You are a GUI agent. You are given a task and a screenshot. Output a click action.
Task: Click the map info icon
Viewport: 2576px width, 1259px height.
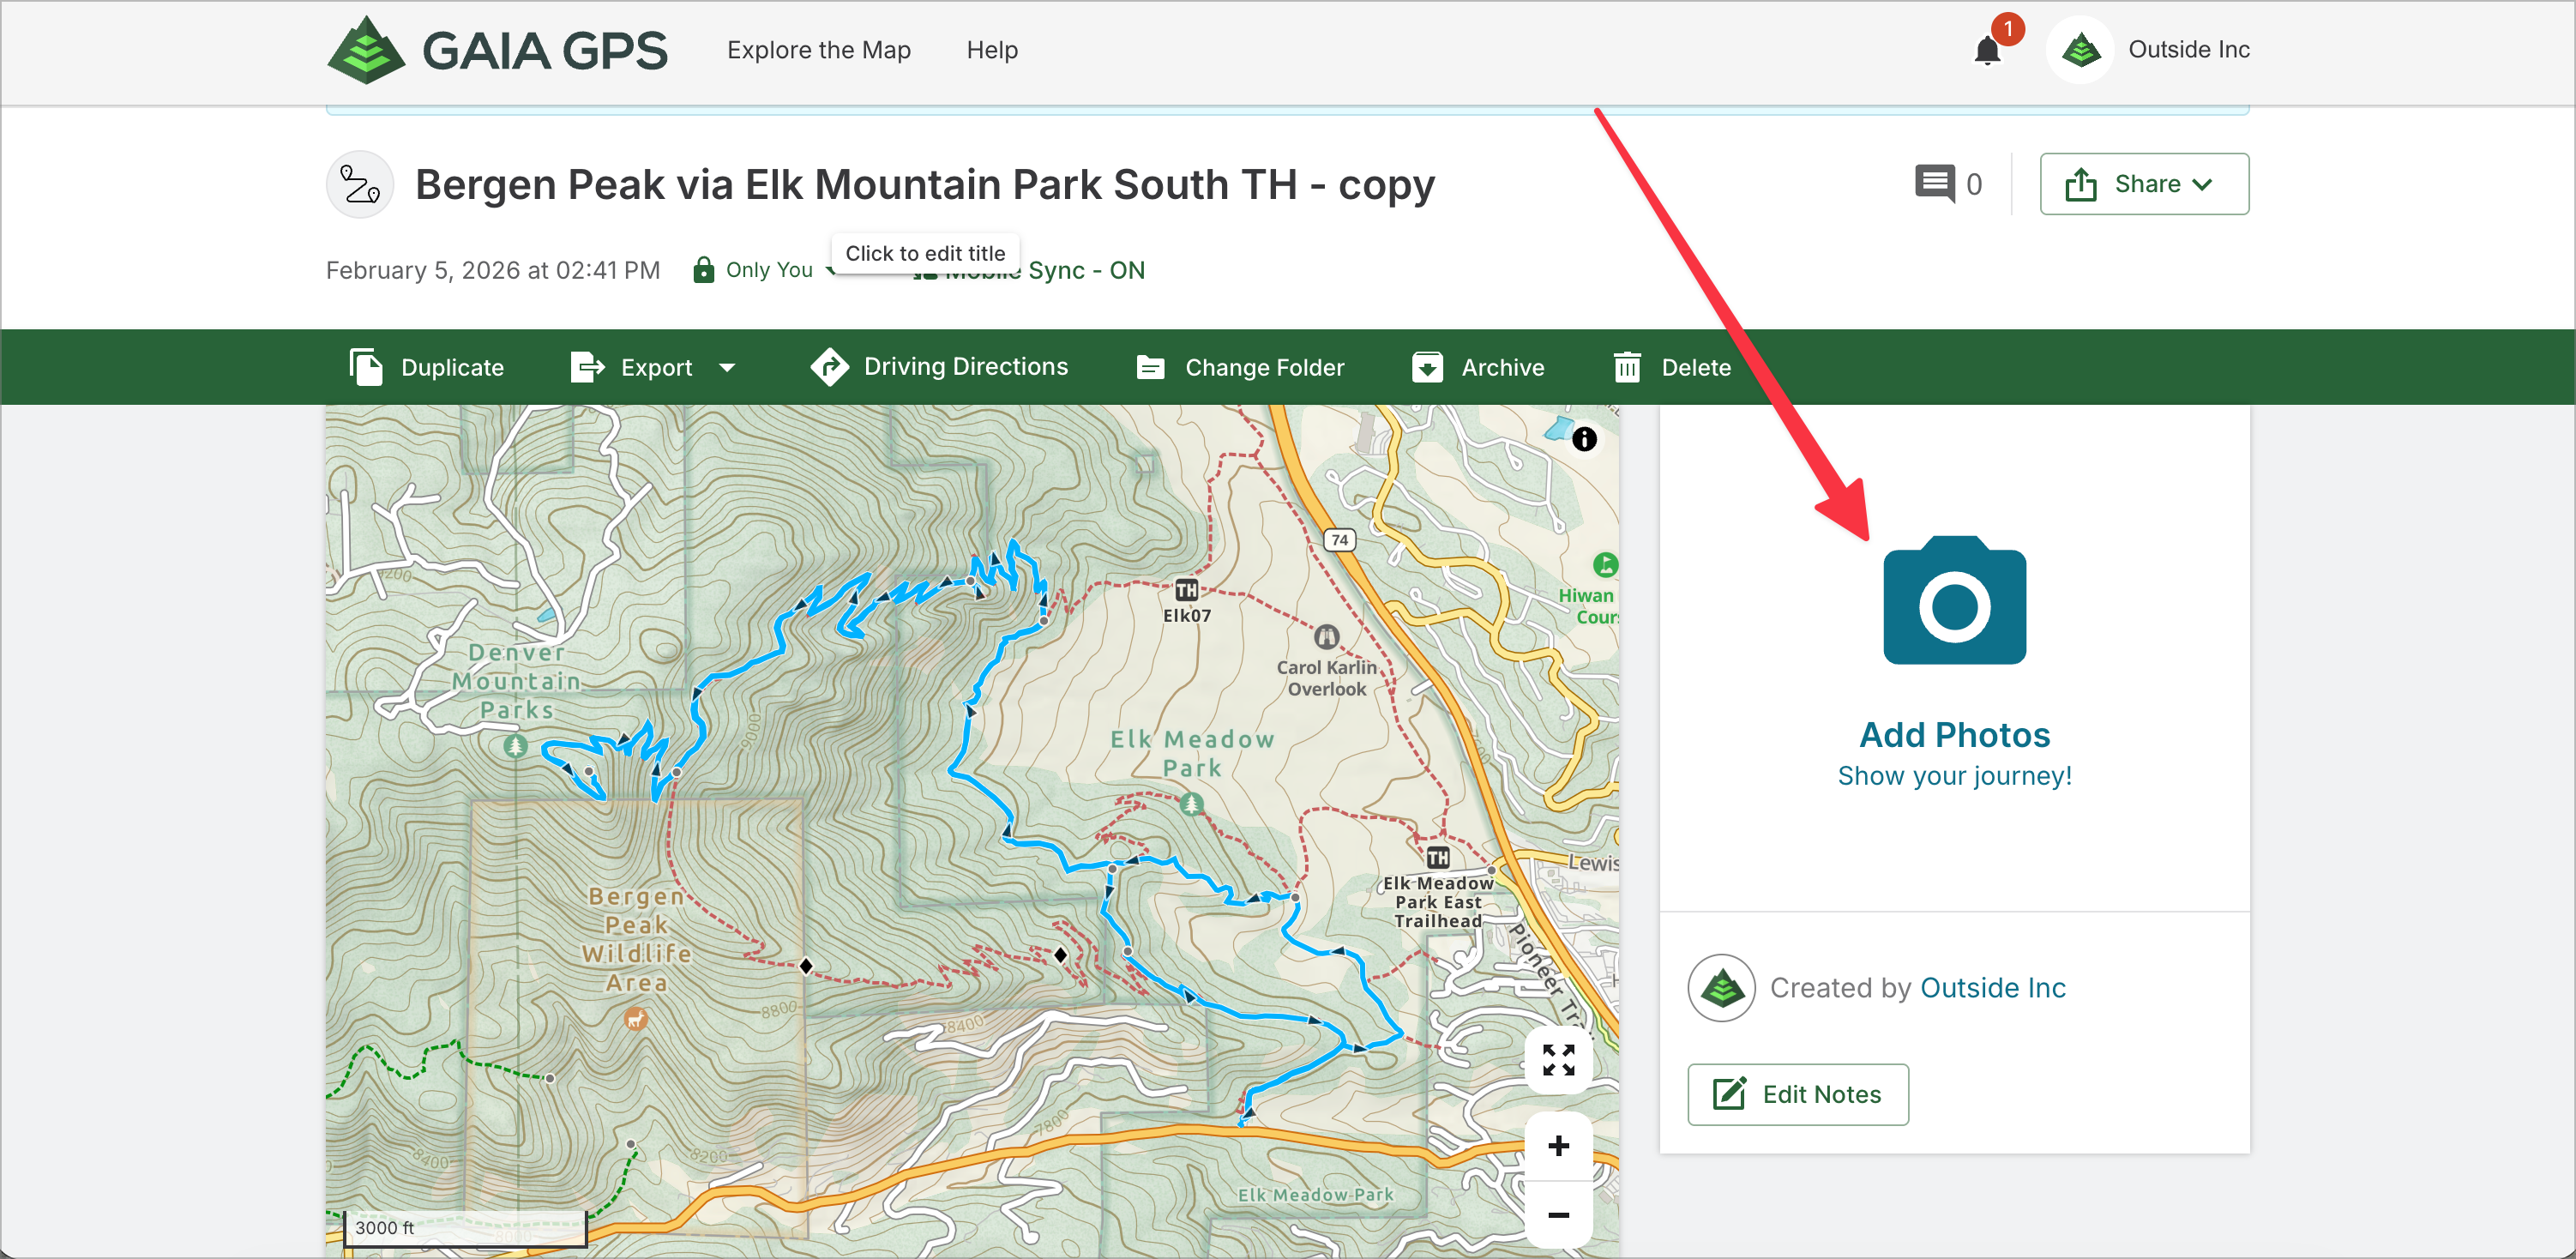point(1584,439)
